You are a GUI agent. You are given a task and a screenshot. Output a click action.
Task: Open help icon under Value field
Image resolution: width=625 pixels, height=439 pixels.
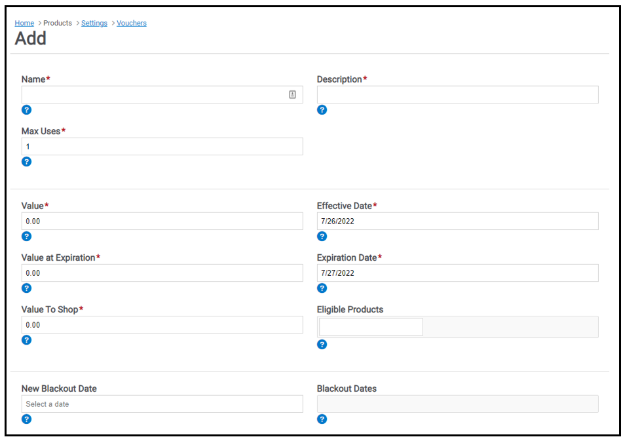(x=26, y=237)
